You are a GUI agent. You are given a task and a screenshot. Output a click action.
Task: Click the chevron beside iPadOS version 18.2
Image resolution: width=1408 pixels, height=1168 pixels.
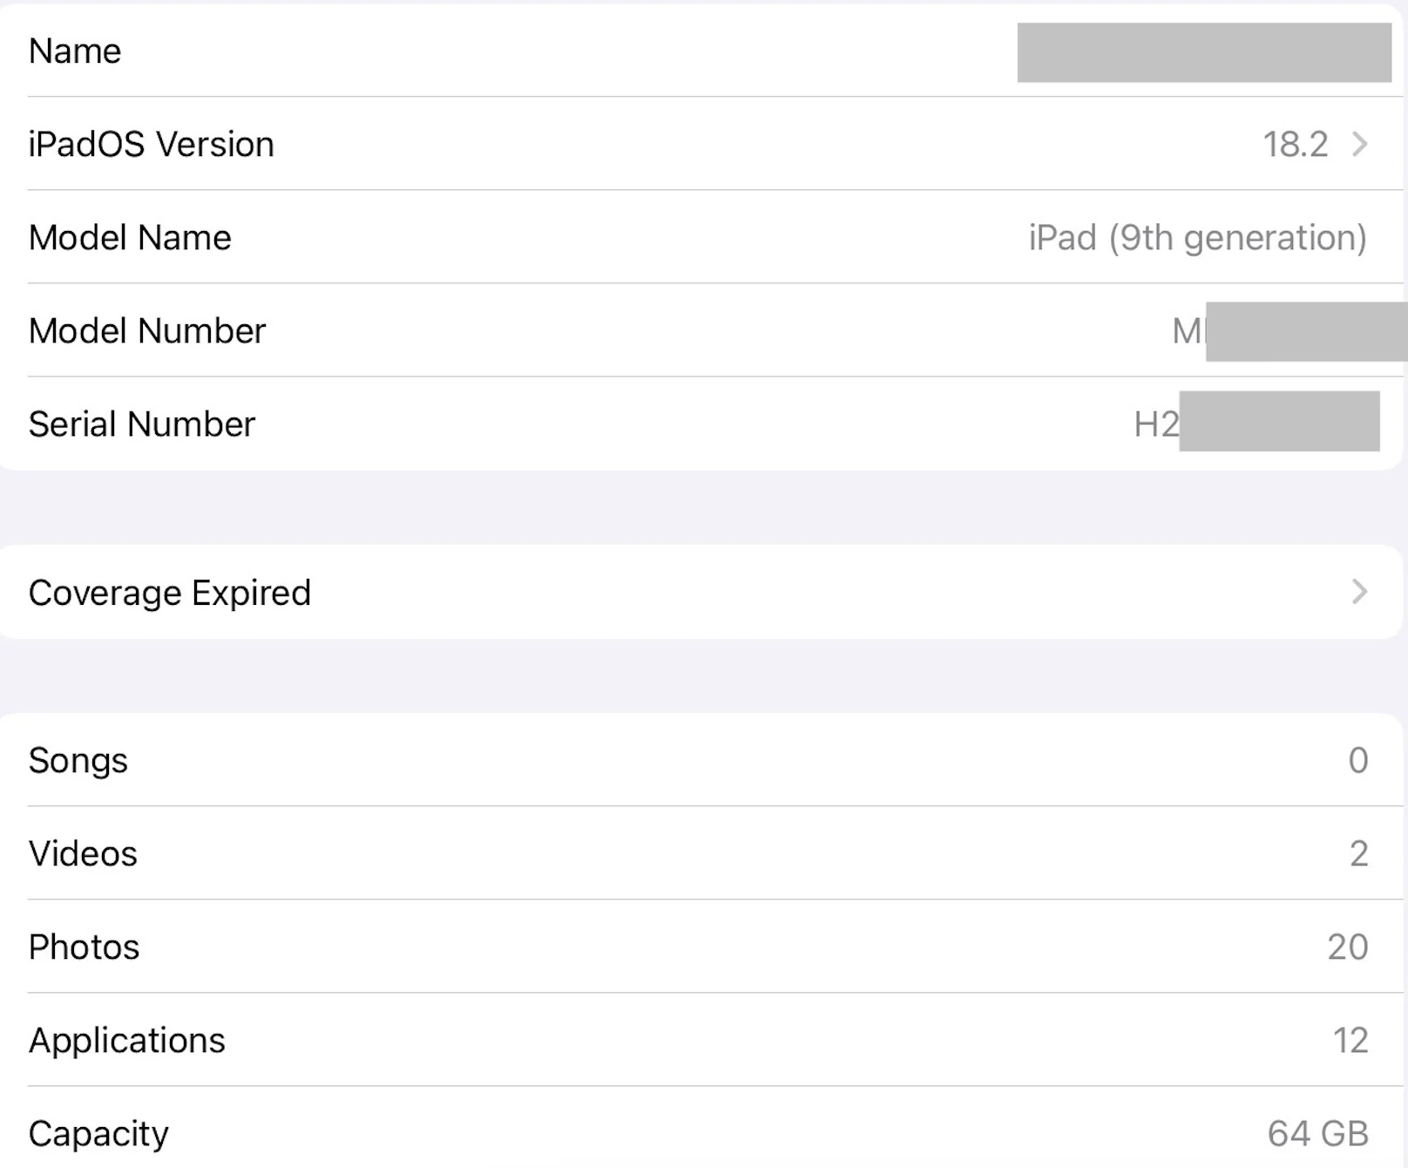1359,144
